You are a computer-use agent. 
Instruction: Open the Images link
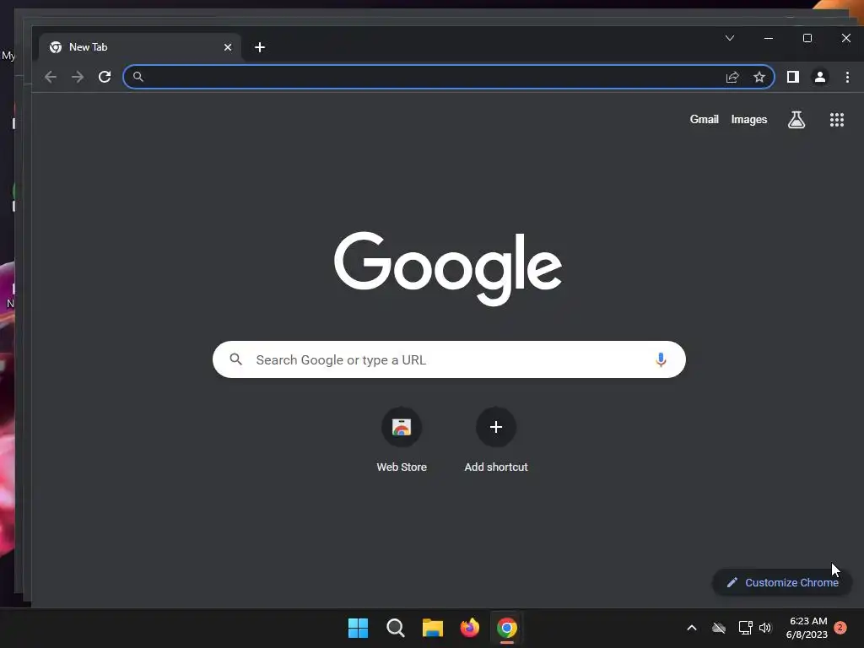click(x=749, y=120)
